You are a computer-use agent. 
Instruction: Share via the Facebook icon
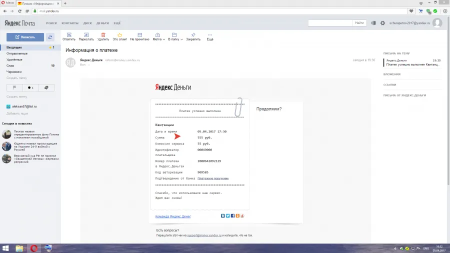point(232,215)
